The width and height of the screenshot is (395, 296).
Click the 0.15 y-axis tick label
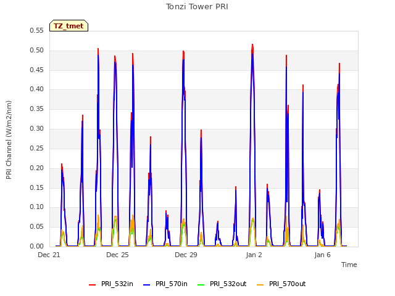pos(36,187)
